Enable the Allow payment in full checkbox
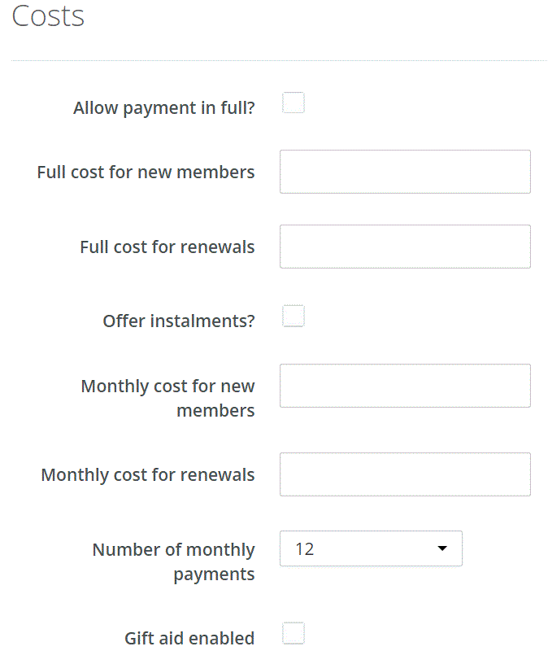The height and width of the screenshot is (664, 548). coord(294,103)
